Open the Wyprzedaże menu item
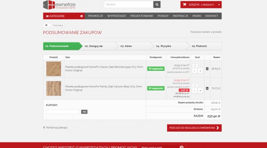The width and height of the screenshot is (267, 148). click(x=117, y=16)
